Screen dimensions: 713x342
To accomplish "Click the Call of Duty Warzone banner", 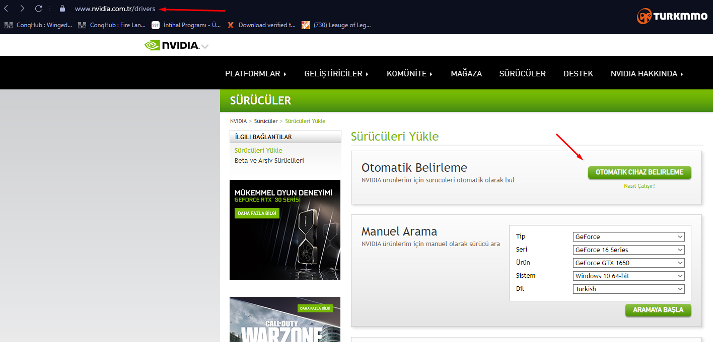I will pyautogui.click(x=285, y=319).
